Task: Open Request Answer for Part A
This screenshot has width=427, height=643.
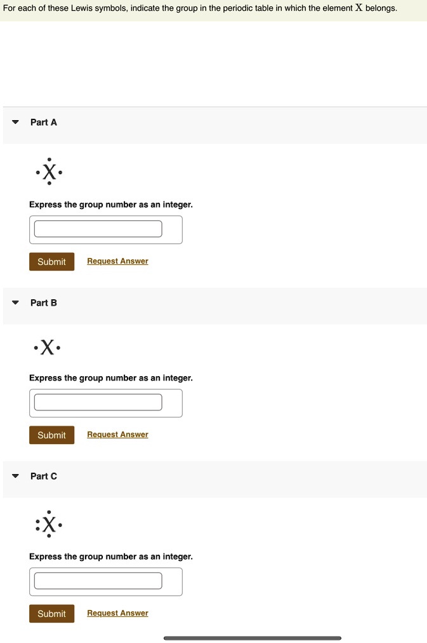Action: 117,261
